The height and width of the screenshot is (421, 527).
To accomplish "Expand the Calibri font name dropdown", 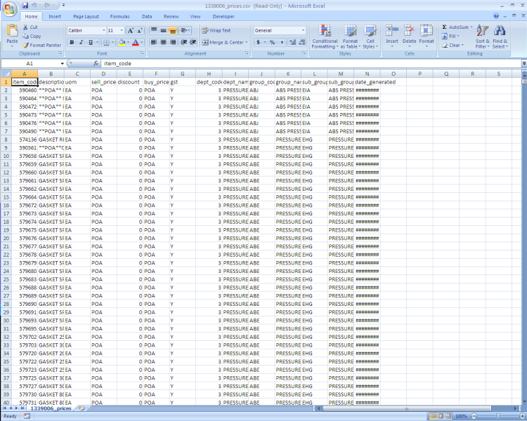I will pos(103,31).
